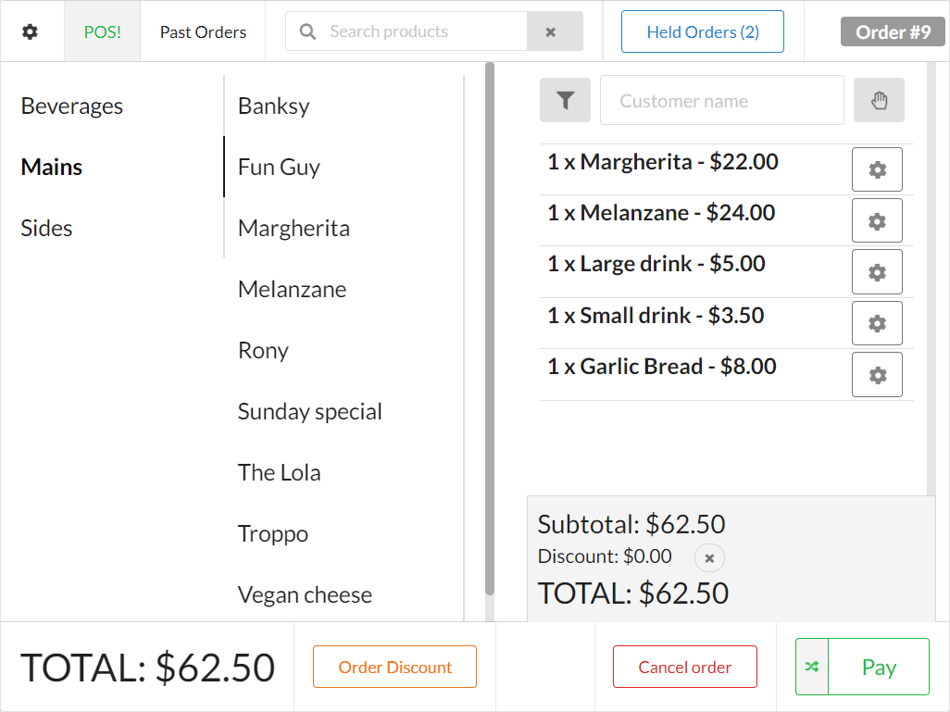Viewport: 950px width, 712px height.
Task: Open options gear for Melanzane line item
Action: point(877,220)
